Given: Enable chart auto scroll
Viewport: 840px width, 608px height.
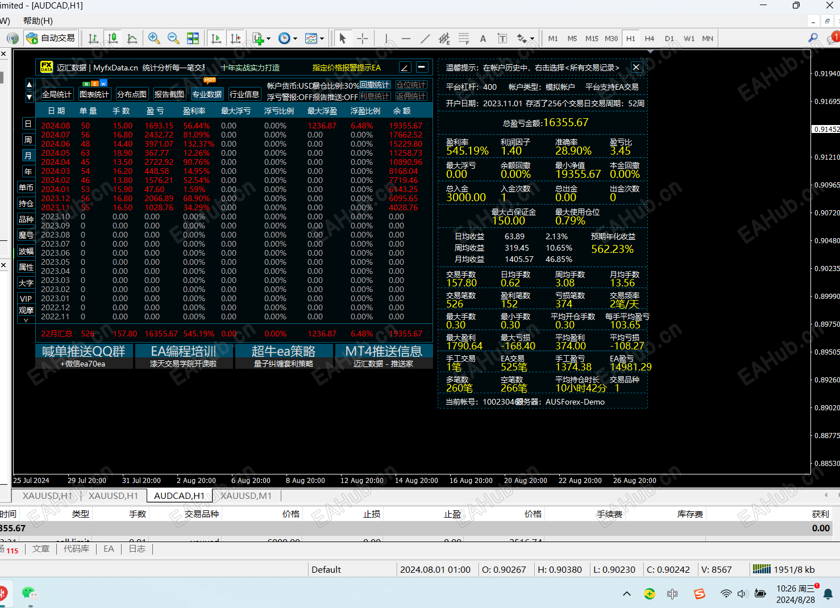Looking at the screenshot, I should [216, 38].
